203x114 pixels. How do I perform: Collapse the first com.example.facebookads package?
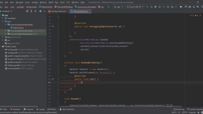(6, 24)
